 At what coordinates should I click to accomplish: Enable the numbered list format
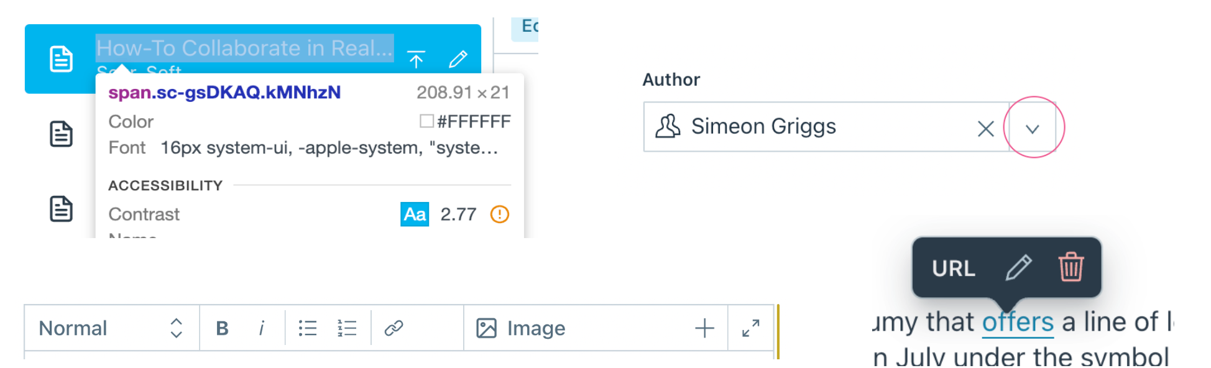click(347, 328)
